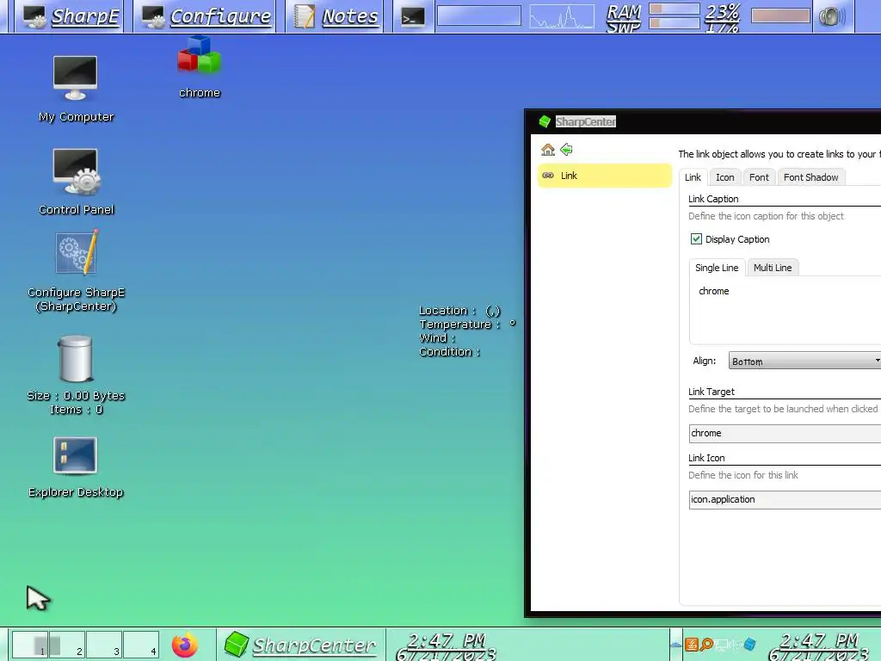The width and height of the screenshot is (881, 661).
Task: Click the RAM usage bar in top bar
Action: point(675,9)
